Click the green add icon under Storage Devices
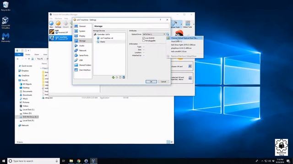293x164 pixels. click(113, 77)
